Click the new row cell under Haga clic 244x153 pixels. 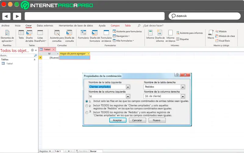coord(75,58)
